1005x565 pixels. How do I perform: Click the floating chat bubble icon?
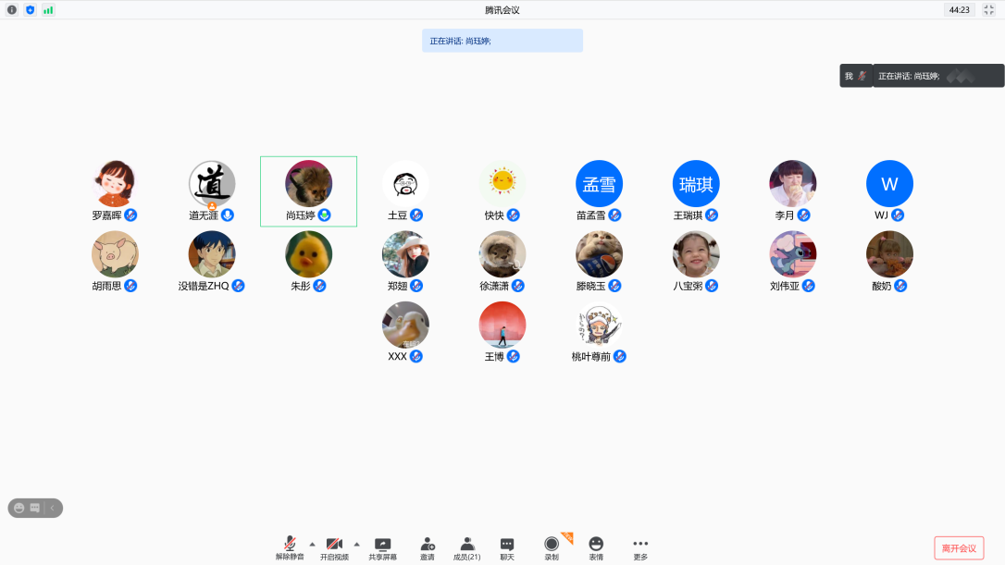pos(35,508)
